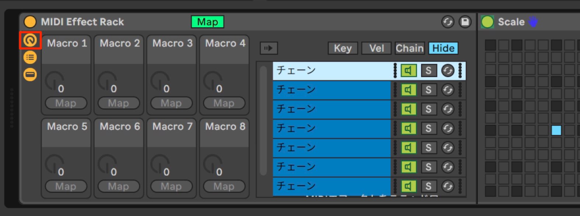
Task: Click Map button under Macro 4
Action: point(224,103)
